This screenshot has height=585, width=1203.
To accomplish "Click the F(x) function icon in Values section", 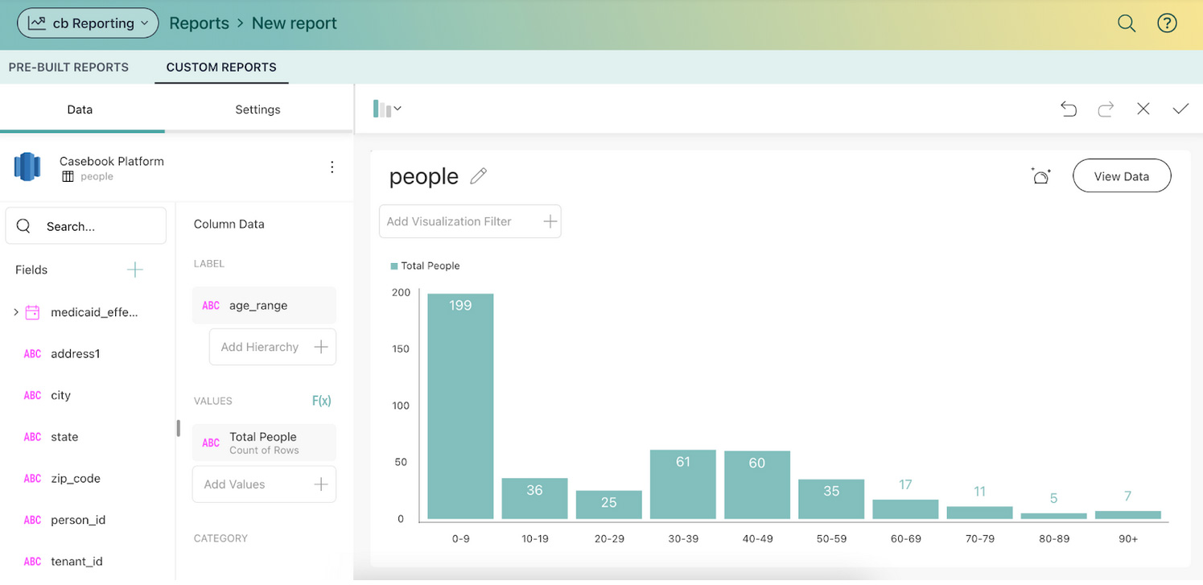I will [321, 400].
